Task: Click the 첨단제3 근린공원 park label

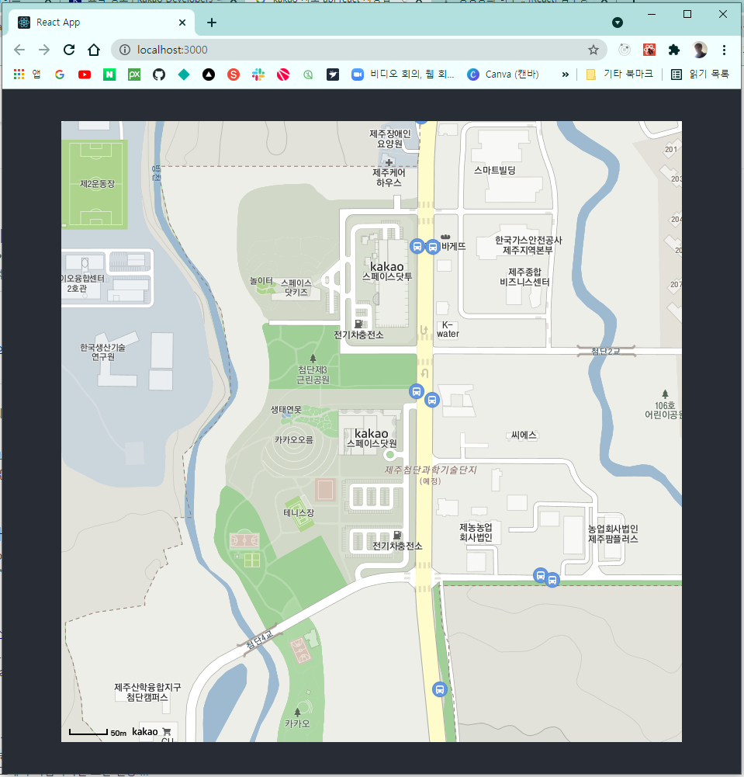Action: click(313, 375)
